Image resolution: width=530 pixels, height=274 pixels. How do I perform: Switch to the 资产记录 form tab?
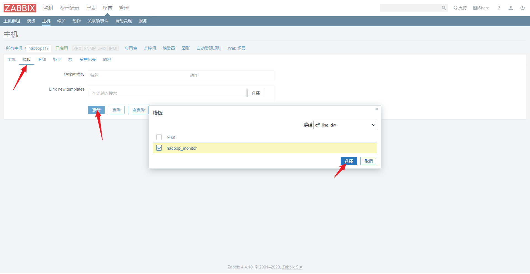[x=88, y=60]
